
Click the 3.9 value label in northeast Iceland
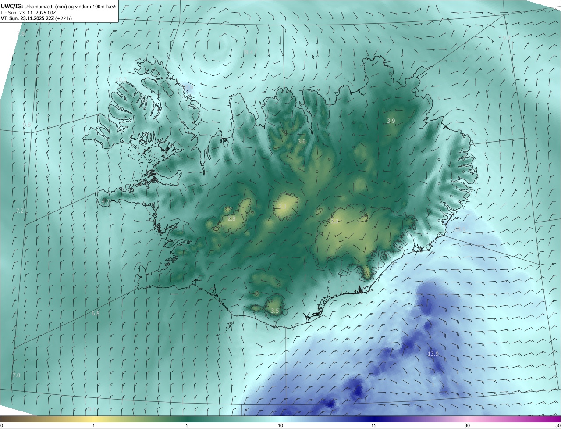point(391,121)
